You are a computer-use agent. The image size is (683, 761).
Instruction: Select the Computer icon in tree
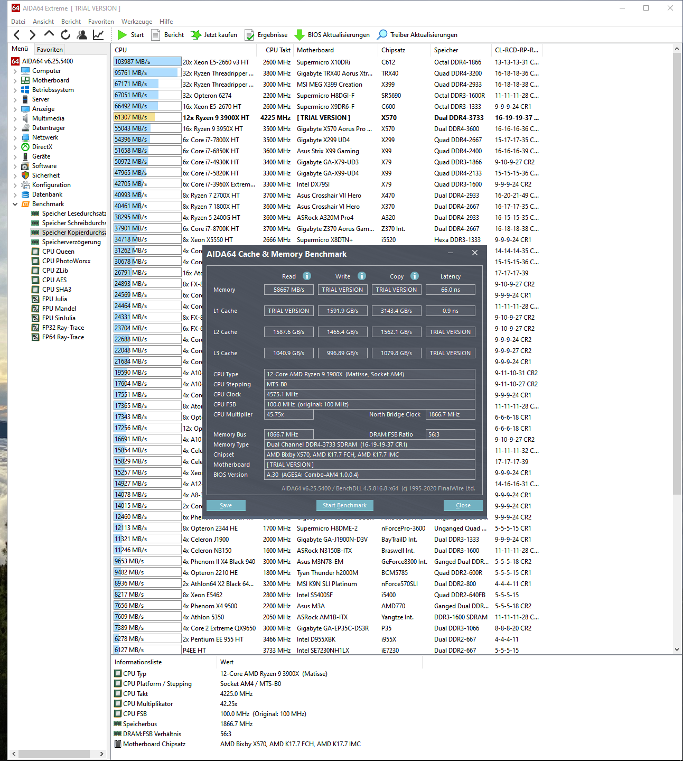click(25, 71)
